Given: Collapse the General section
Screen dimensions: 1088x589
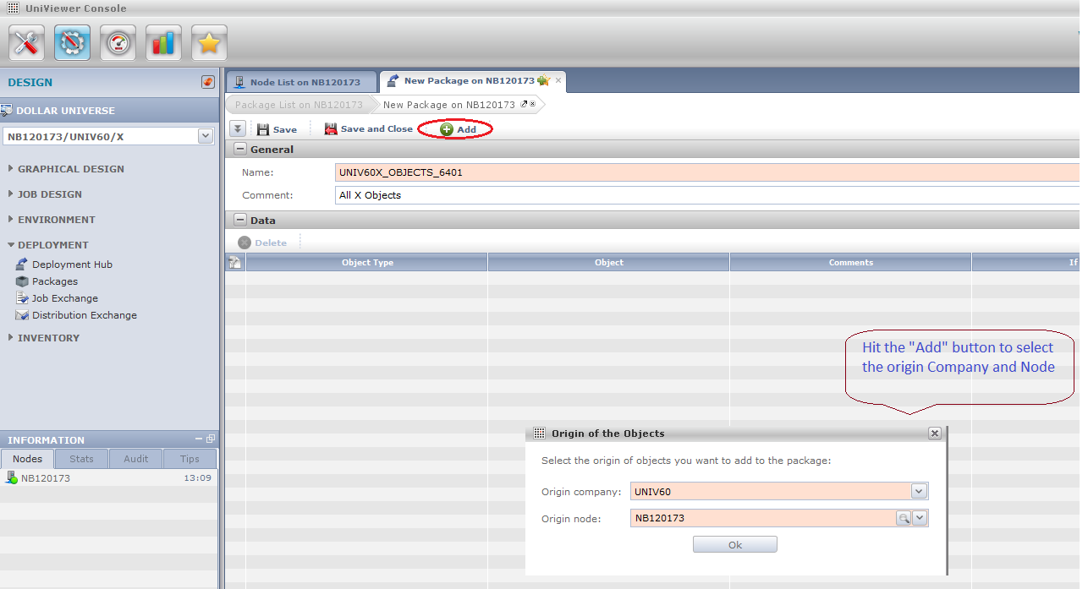Looking at the screenshot, I should [x=240, y=150].
